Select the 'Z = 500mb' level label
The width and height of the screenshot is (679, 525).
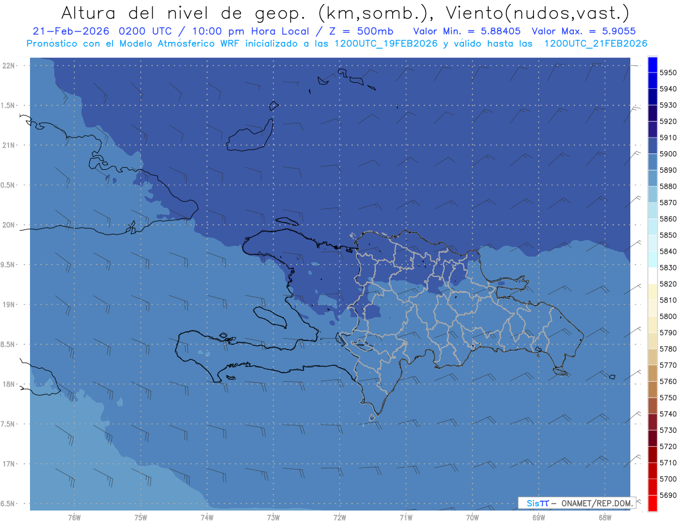pyautogui.click(x=361, y=31)
